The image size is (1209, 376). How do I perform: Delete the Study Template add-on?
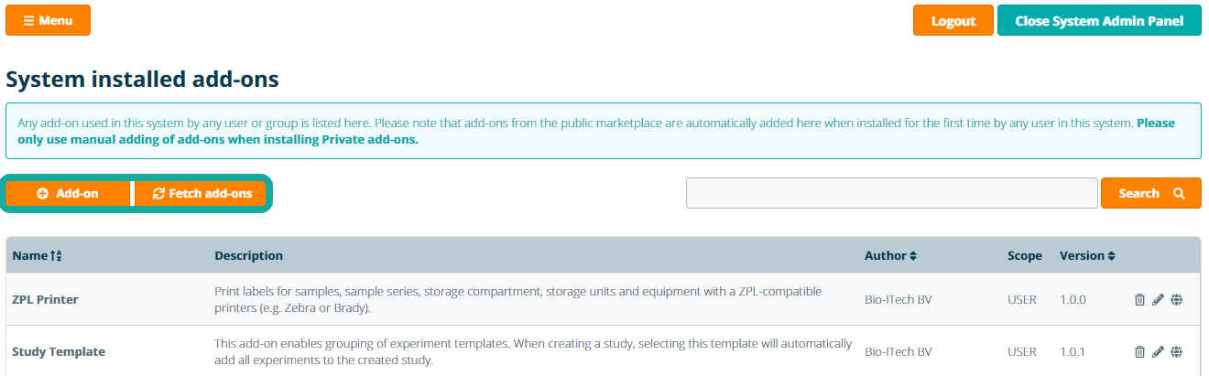(x=1139, y=352)
